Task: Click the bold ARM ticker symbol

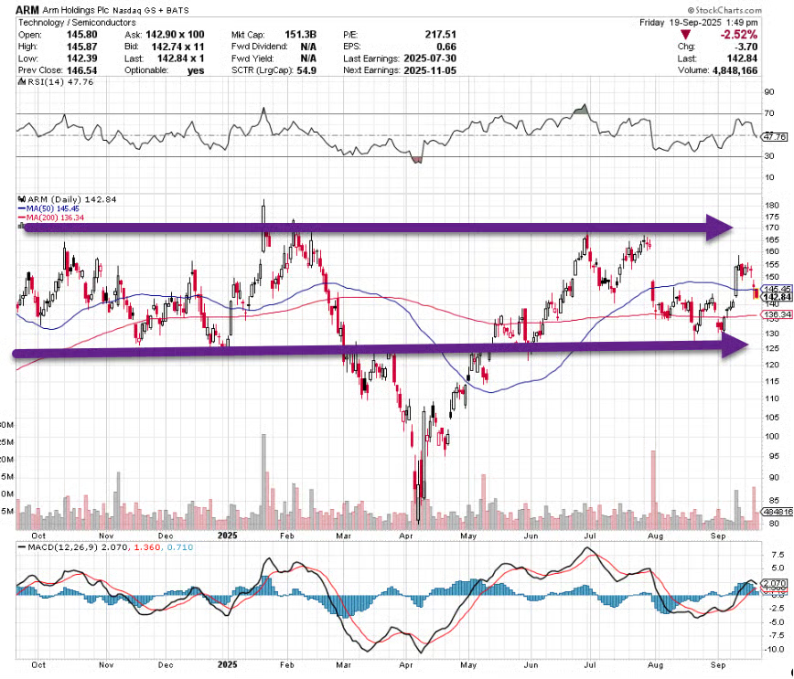Action: pyautogui.click(x=27, y=10)
